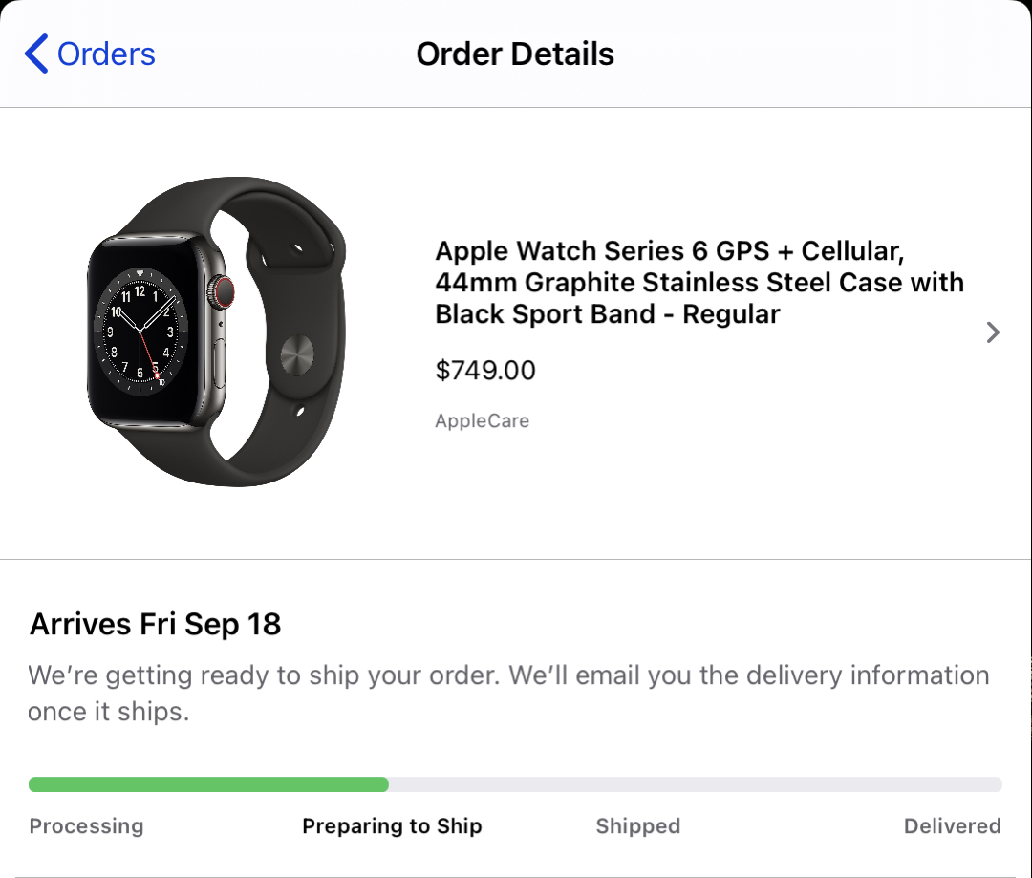
Task: Select the Shipped status label
Action: pyautogui.click(x=637, y=826)
